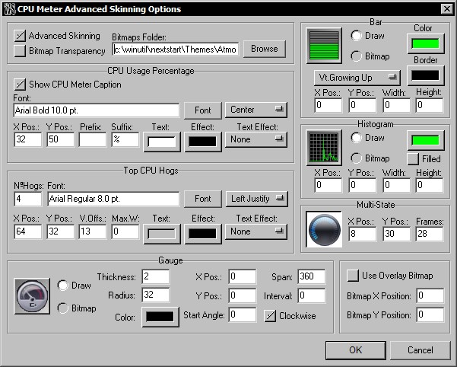Click the Gauge Start Angle field

(243, 314)
